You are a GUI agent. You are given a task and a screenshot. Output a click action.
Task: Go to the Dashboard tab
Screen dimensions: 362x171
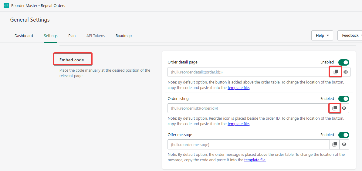(24, 36)
